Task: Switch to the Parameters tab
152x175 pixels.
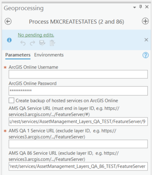Action: (x=18, y=55)
